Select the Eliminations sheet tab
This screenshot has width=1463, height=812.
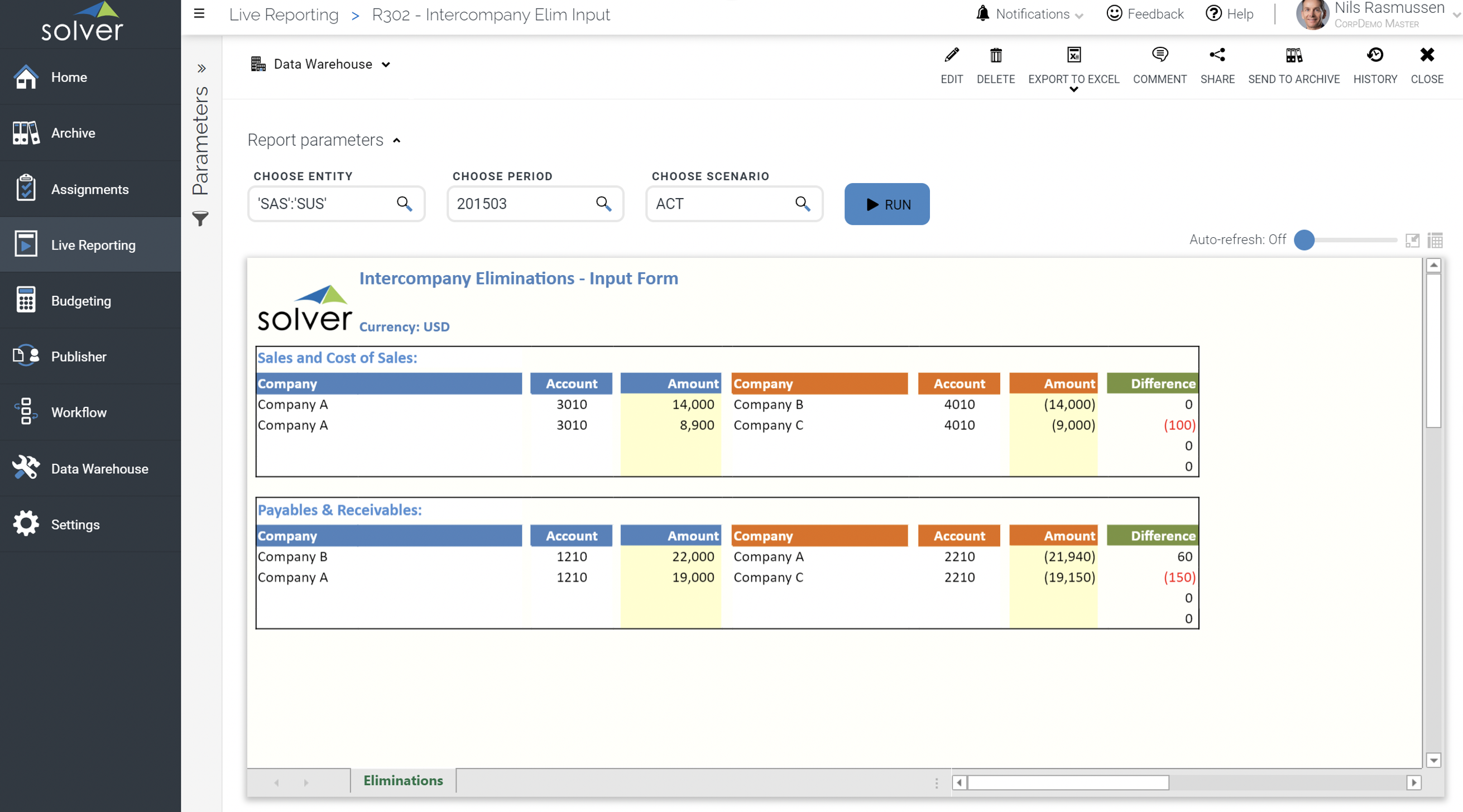(402, 780)
